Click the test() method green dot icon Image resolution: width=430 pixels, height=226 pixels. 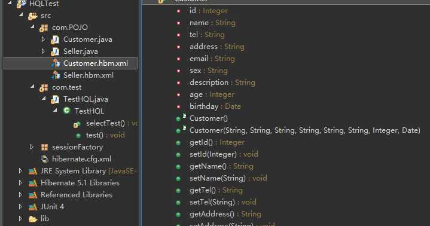click(x=78, y=136)
